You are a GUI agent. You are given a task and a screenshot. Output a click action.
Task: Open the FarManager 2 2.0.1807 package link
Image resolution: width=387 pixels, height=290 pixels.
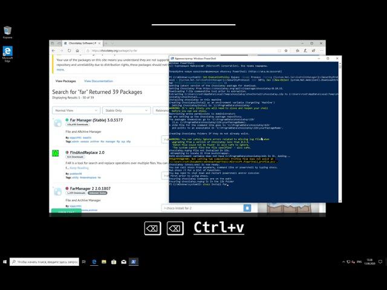[x=90, y=188]
